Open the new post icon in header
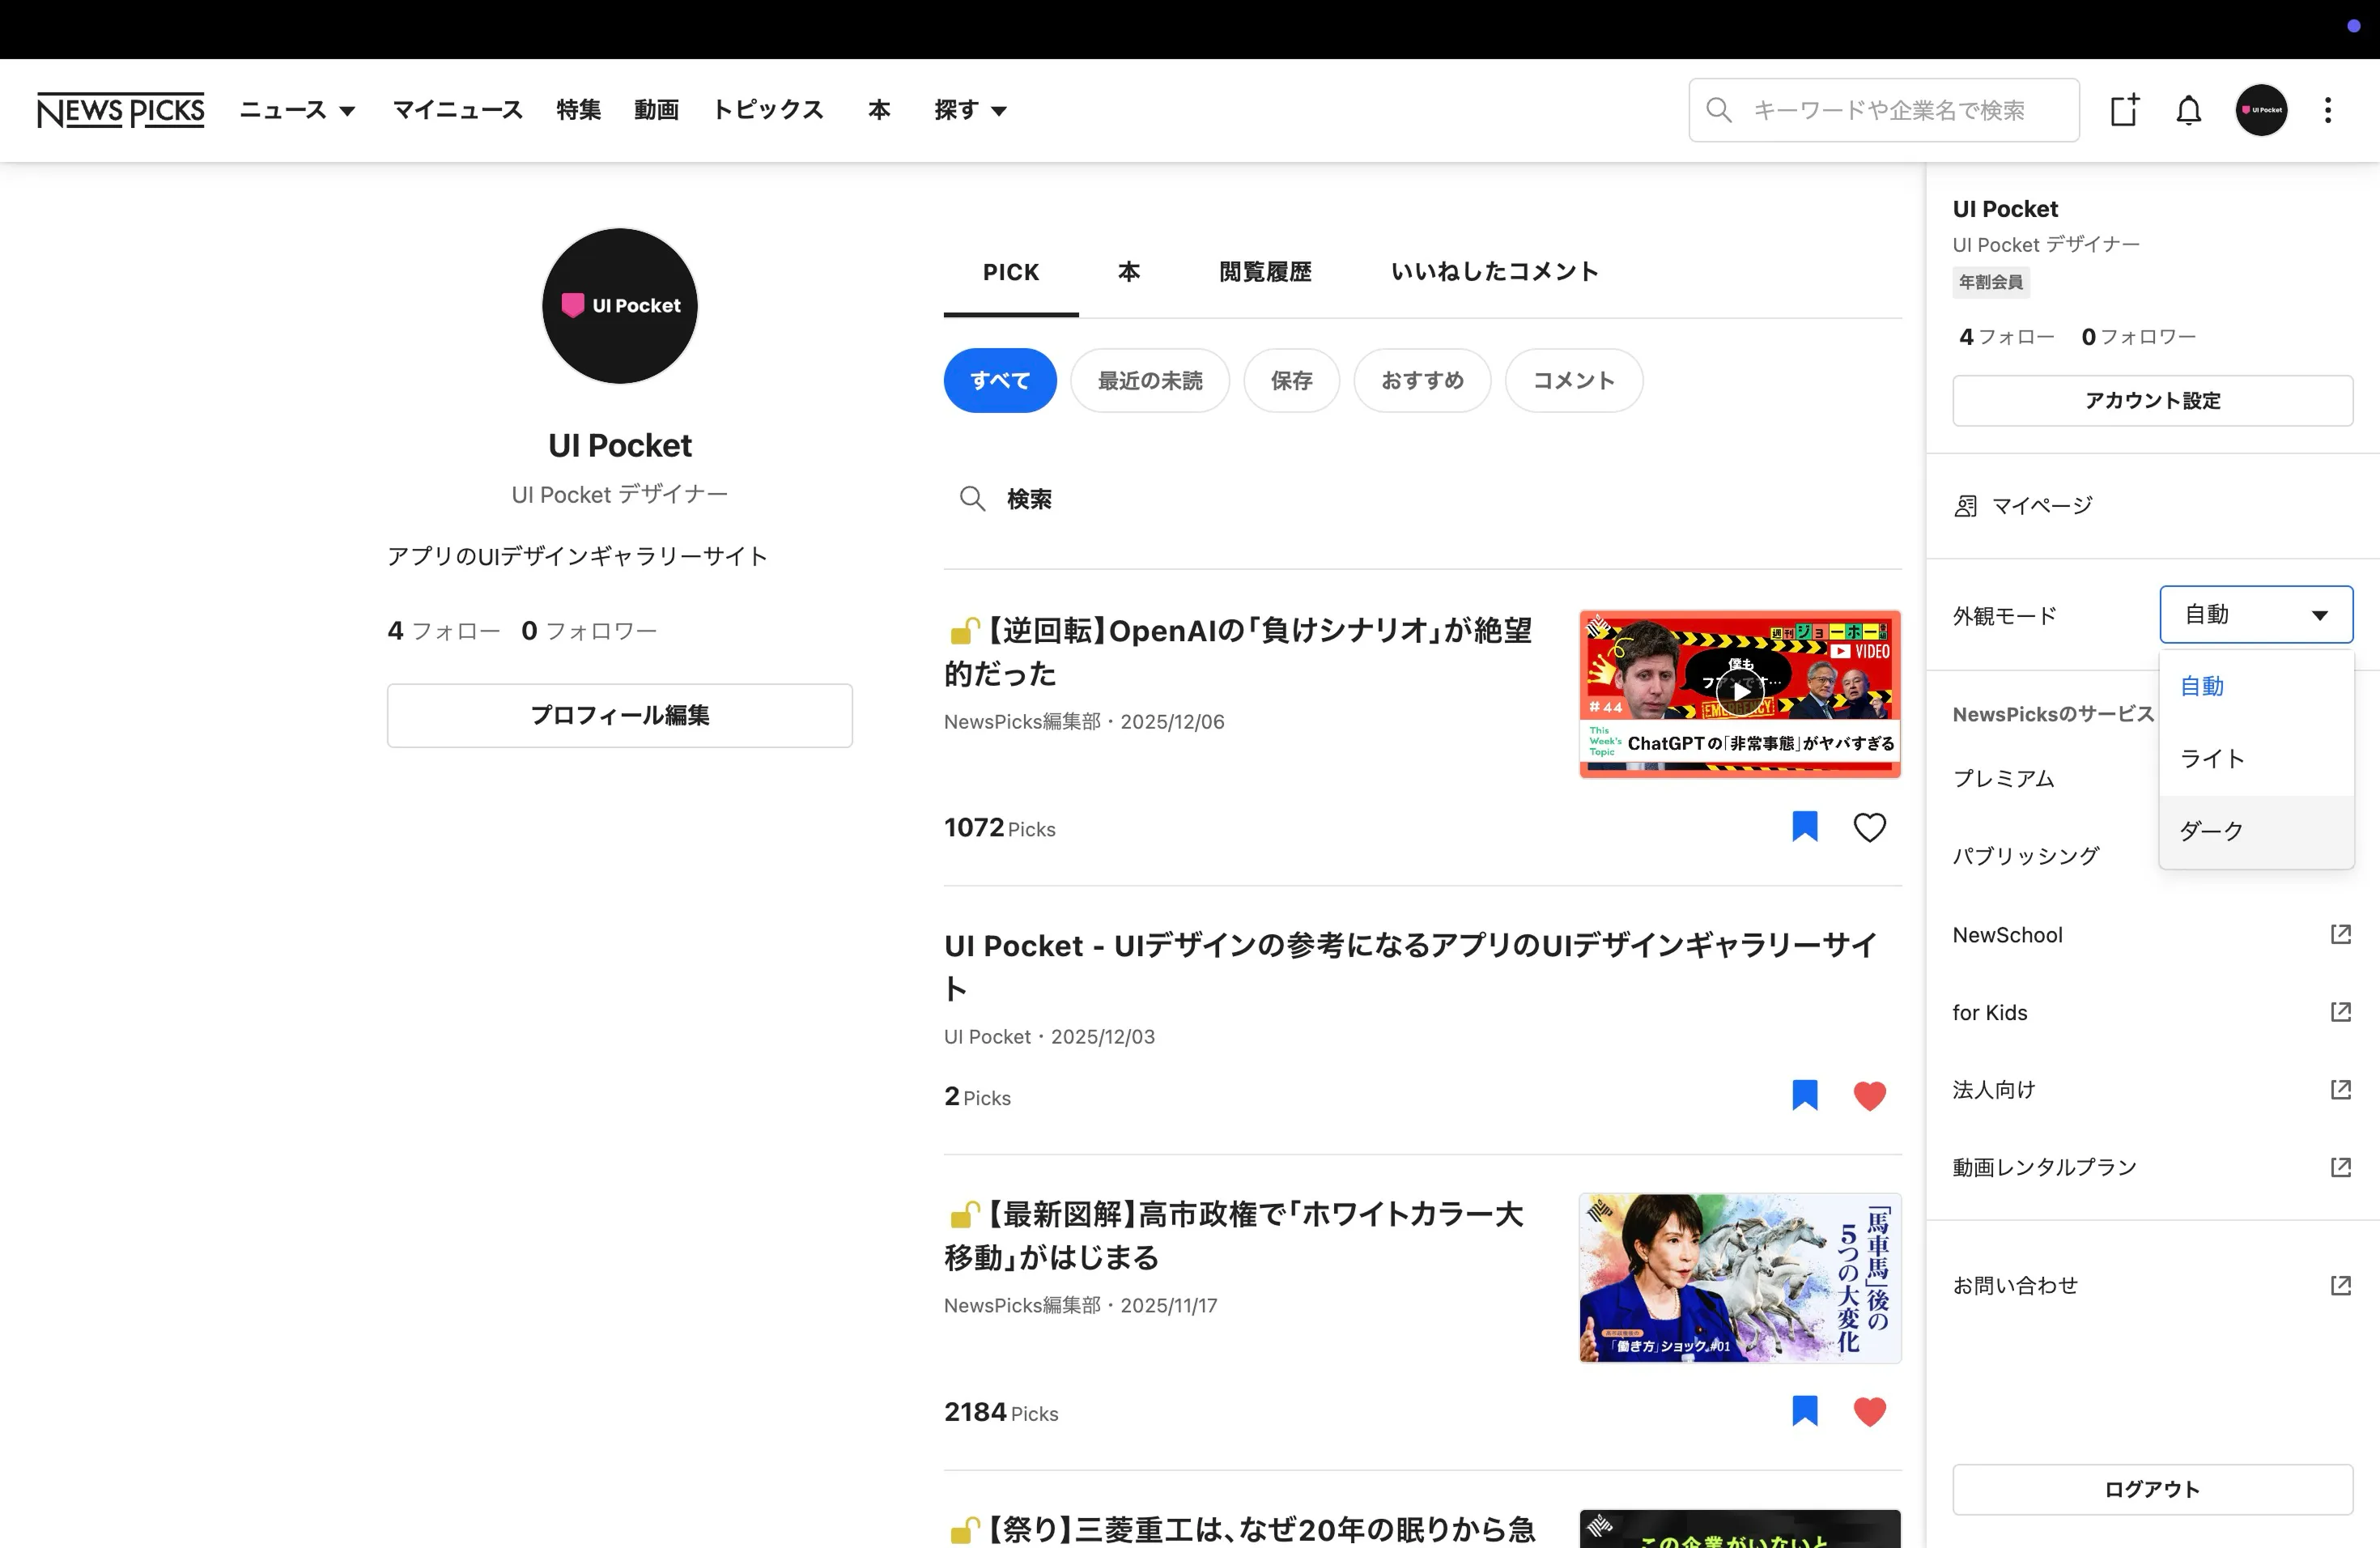The height and width of the screenshot is (1548, 2380). [2124, 110]
